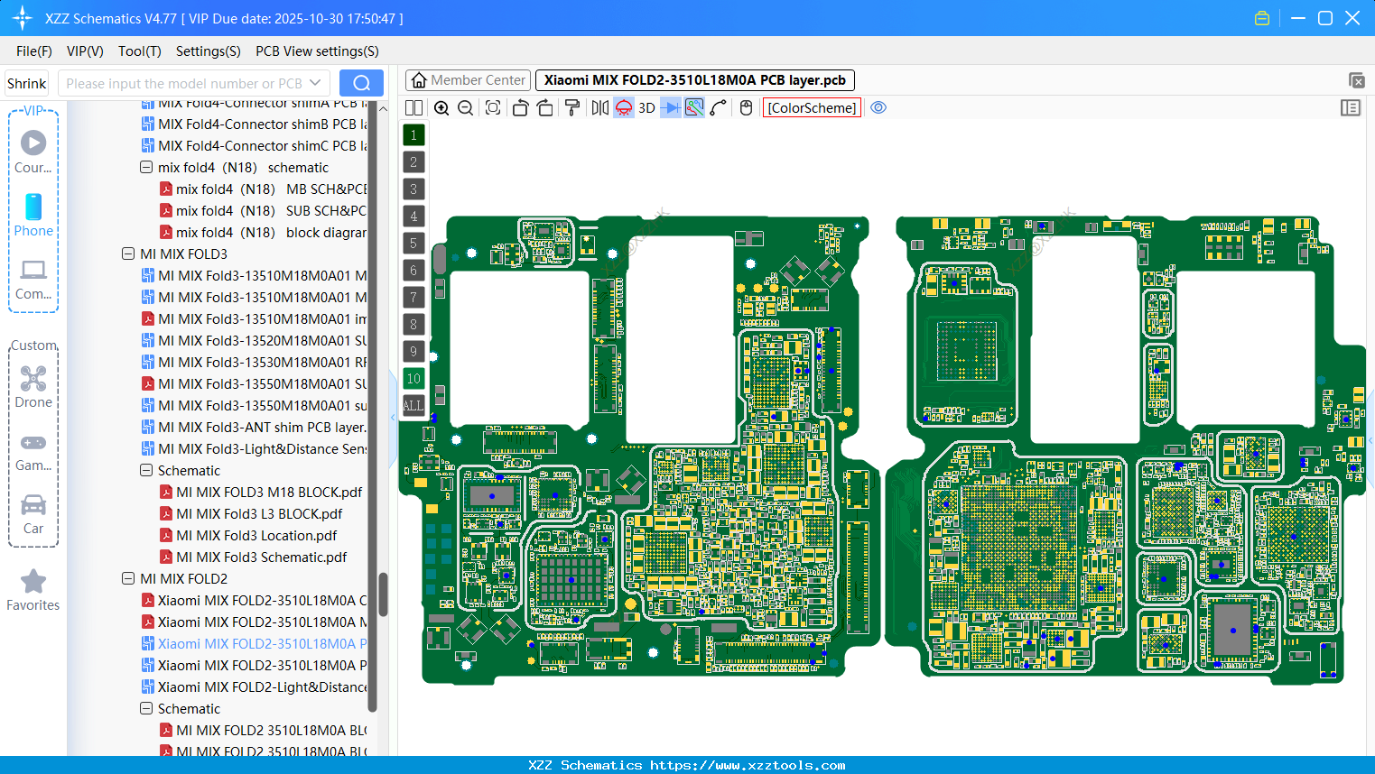Select the Zoom In tool
Viewport: 1375px width, 774px height.
point(441,107)
